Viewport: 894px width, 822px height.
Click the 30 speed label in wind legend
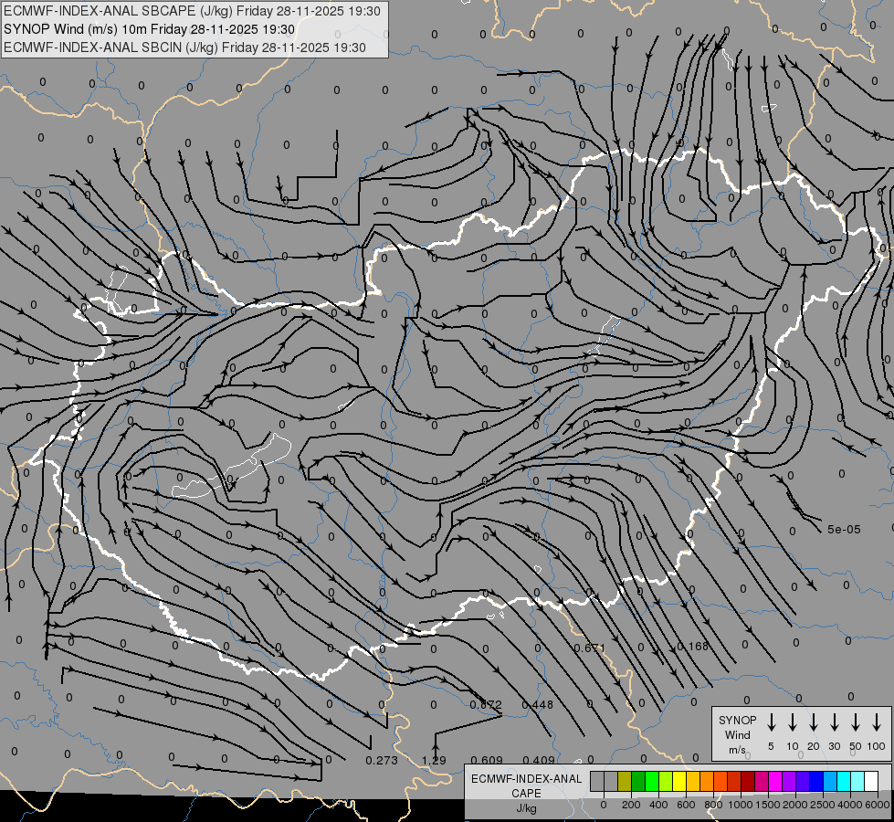pyautogui.click(x=834, y=746)
